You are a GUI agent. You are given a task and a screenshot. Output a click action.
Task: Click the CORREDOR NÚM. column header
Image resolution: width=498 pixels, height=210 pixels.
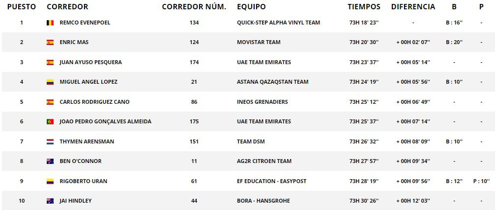[x=194, y=7]
